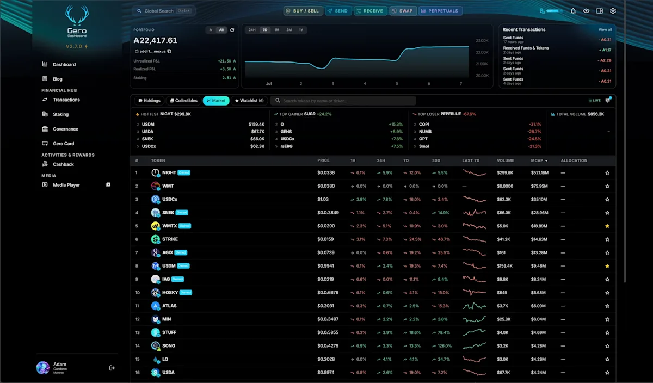
Task: Click the network sync status icon
Action: (x=542, y=11)
